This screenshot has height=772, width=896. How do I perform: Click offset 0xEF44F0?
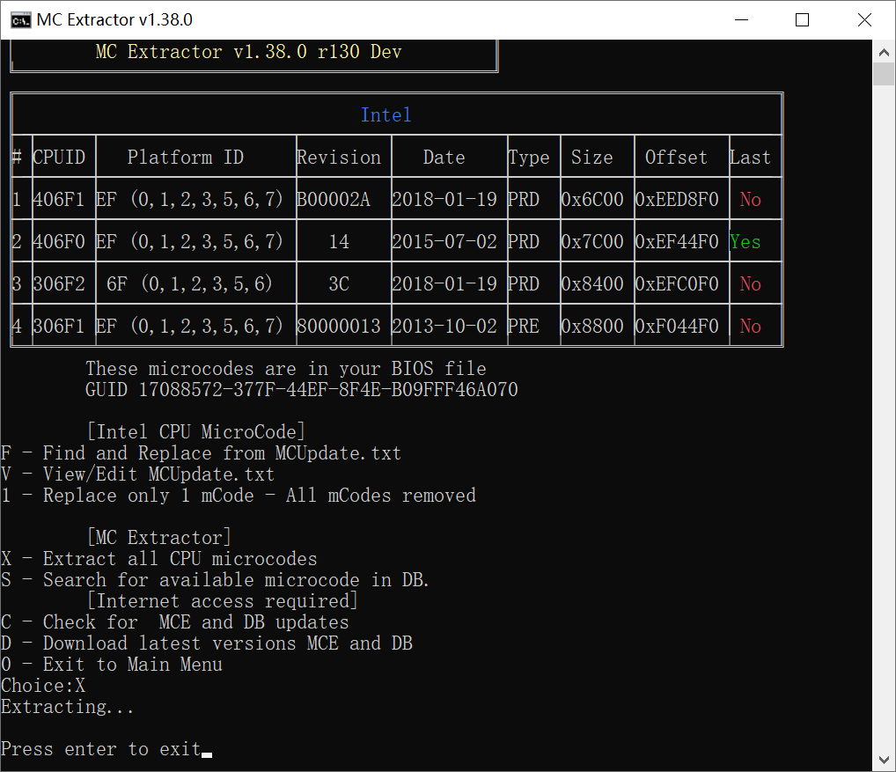677,242
